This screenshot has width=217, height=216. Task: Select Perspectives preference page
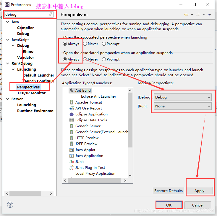28,87
